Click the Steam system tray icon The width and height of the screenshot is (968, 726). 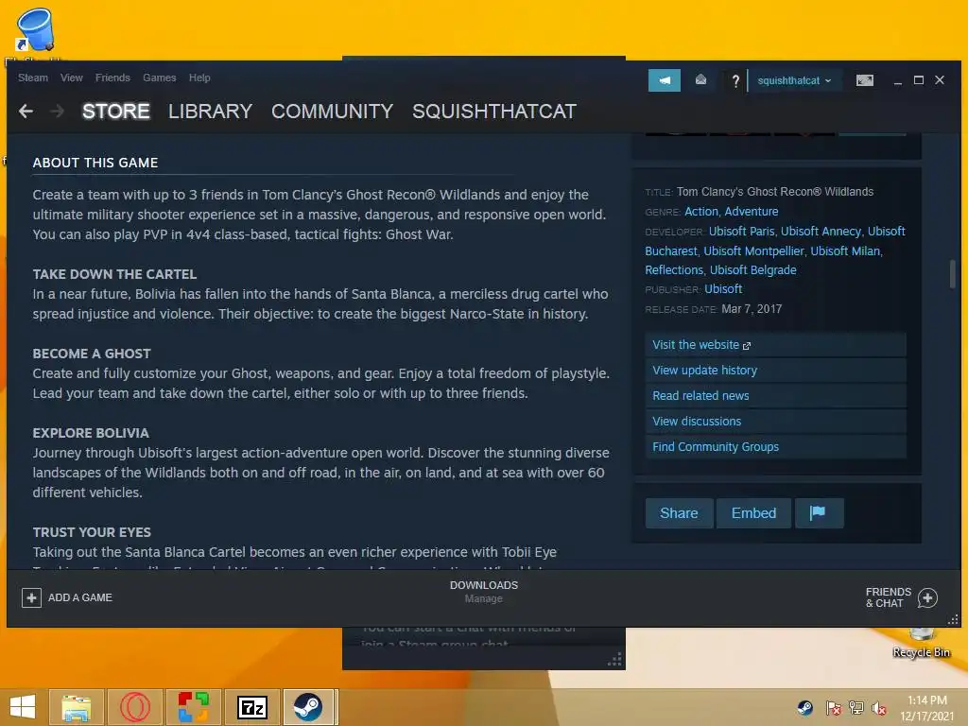(805, 708)
